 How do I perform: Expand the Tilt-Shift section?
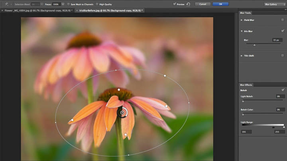click(242, 56)
